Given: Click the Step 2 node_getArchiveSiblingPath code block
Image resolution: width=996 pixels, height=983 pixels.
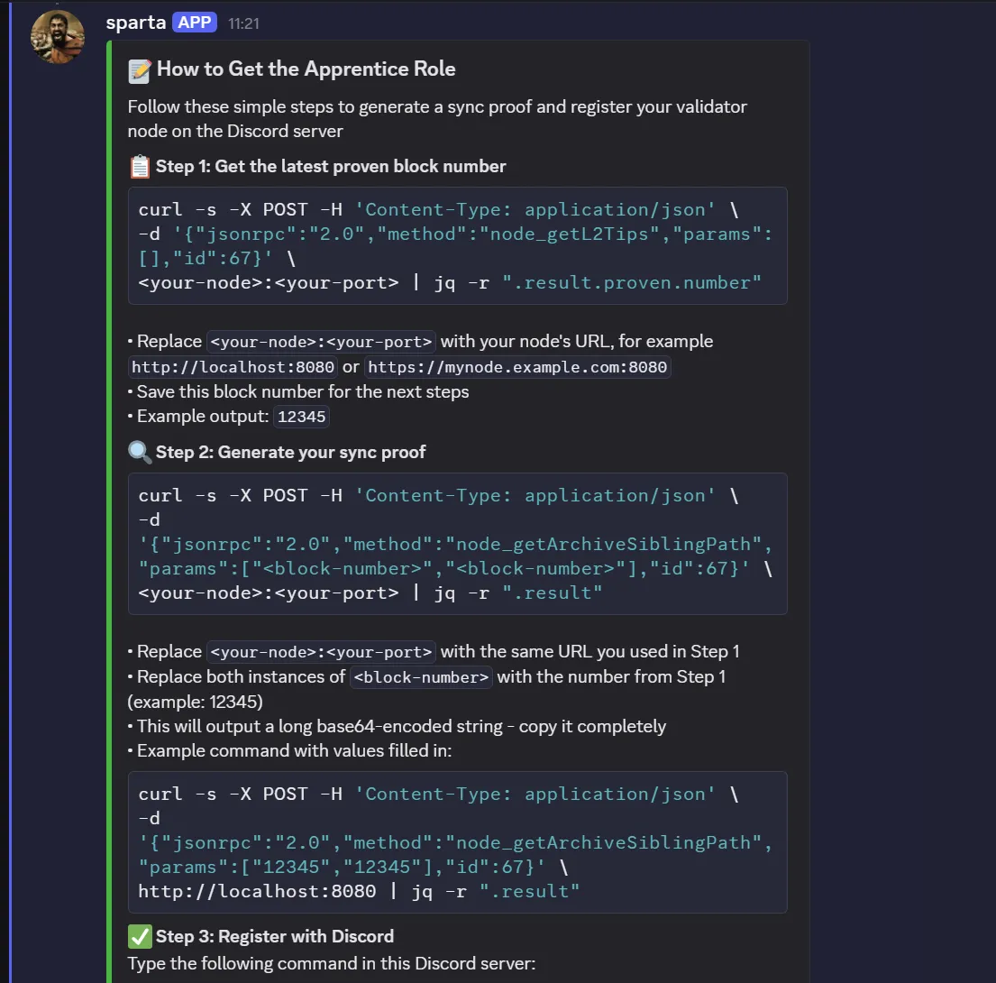Looking at the screenshot, I should [x=457, y=543].
